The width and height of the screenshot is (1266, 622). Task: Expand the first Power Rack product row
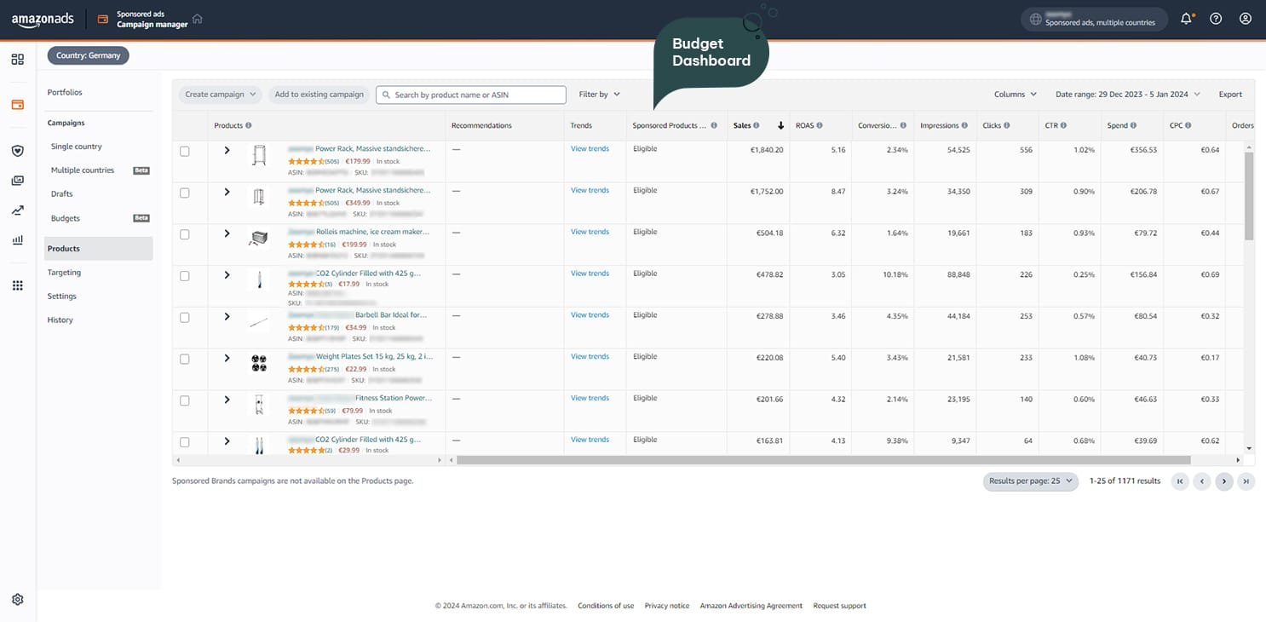[x=227, y=150]
